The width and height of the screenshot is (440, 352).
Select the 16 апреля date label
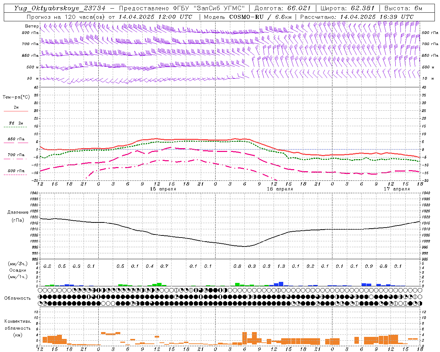point(280,189)
